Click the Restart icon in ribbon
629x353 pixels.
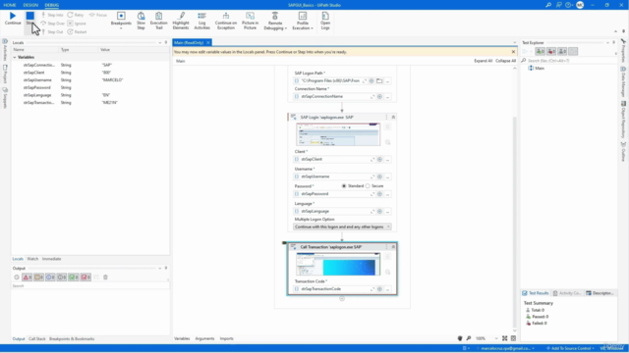point(70,31)
